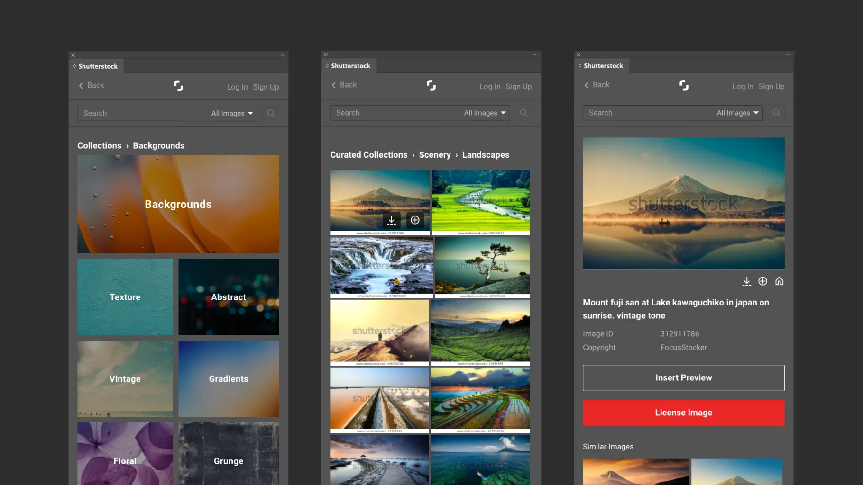Image resolution: width=863 pixels, height=485 pixels.
Task: Click the Shutterstock logo icon in image detail panel
Action: pos(684,85)
